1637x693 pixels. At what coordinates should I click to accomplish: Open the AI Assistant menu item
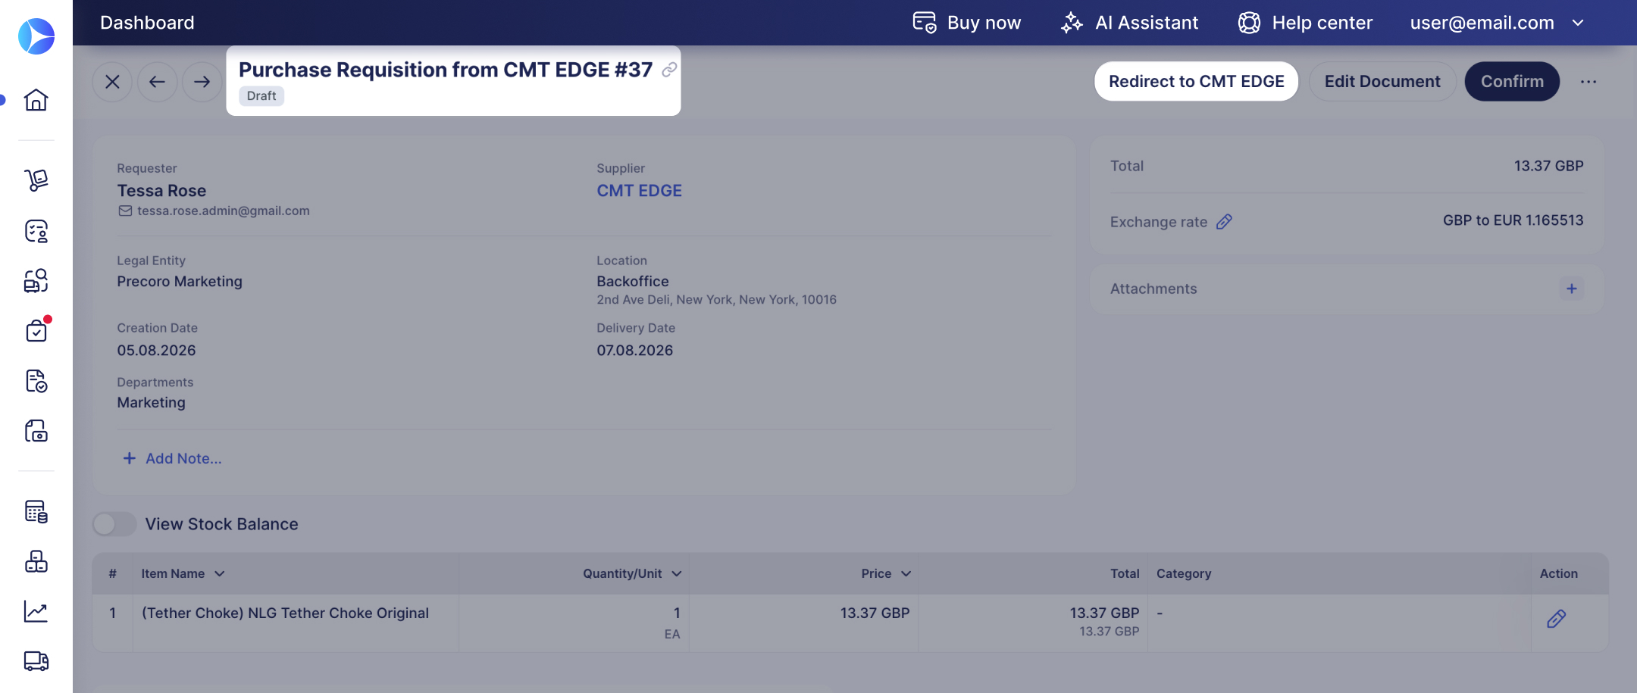[x=1130, y=23]
